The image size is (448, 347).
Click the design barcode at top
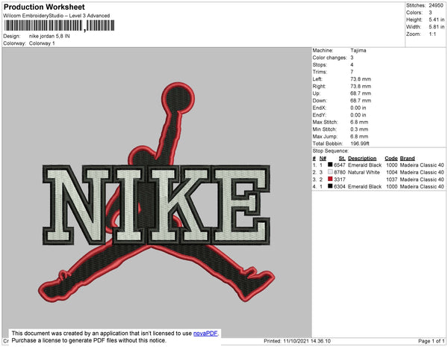[59, 25]
